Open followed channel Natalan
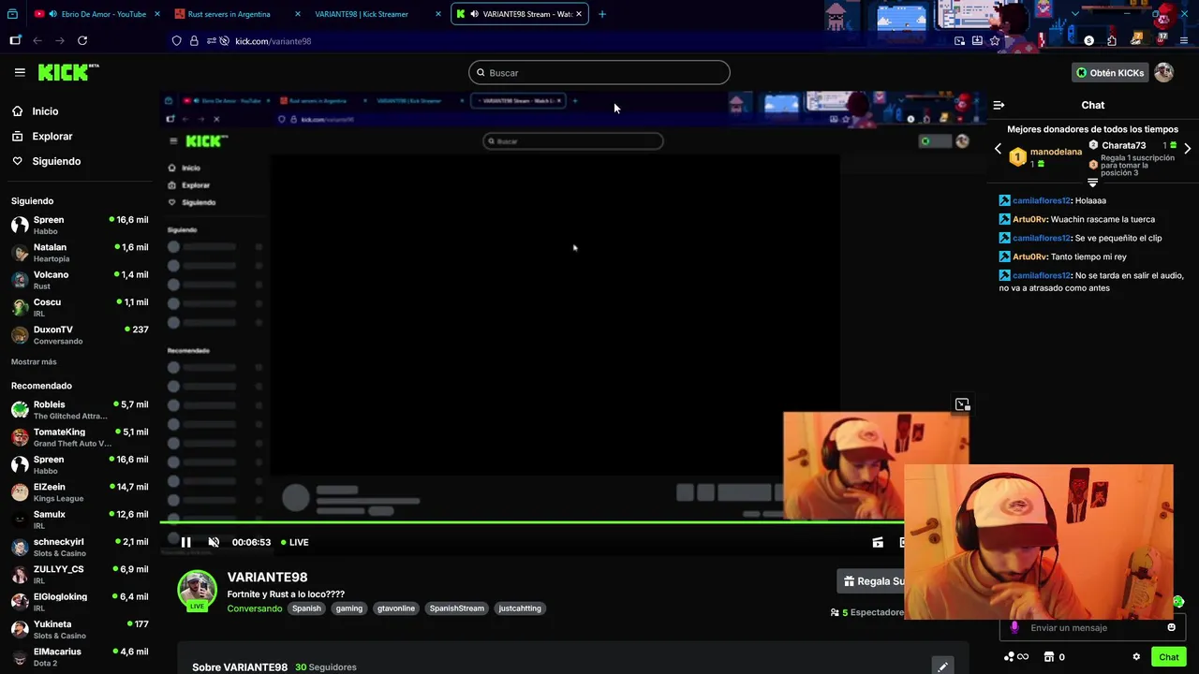This screenshot has width=1199, height=674. click(x=80, y=253)
